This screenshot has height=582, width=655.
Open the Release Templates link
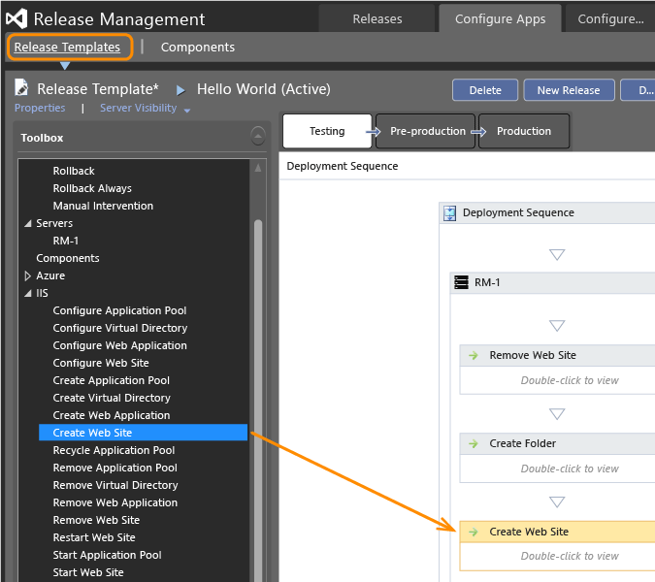pos(67,48)
